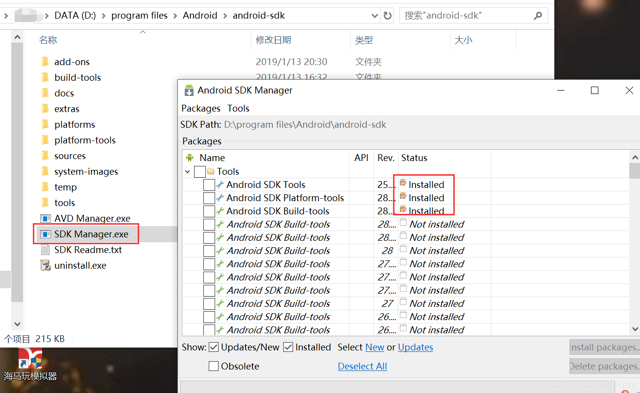Click the SDK Readme.txt document icon
This screenshot has width=640, height=393.
pyautogui.click(x=46, y=250)
